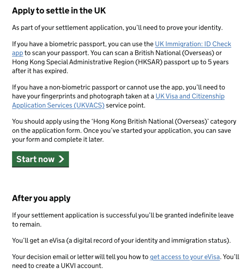Click the sentence about proving your identity

[117, 28]
